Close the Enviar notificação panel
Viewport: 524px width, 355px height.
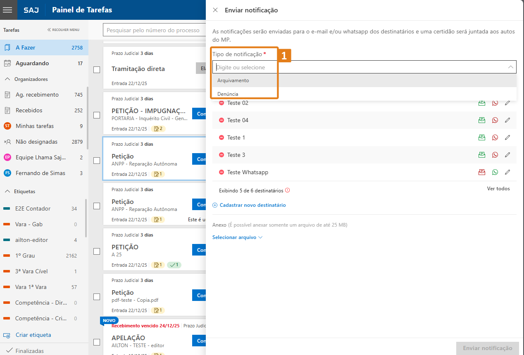tap(215, 10)
